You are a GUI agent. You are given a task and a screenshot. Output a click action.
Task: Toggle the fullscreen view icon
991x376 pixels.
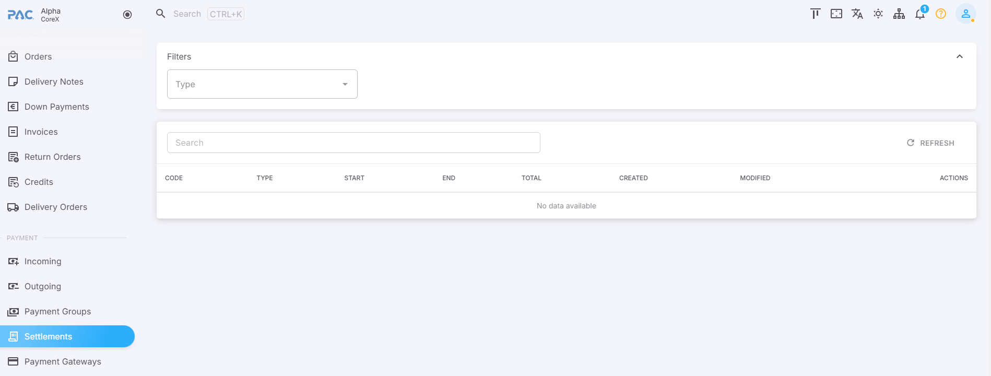pos(836,14)
